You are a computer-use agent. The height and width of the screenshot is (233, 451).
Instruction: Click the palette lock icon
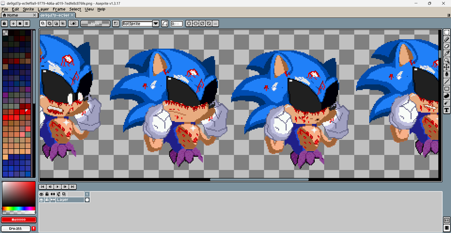(5, 24)
